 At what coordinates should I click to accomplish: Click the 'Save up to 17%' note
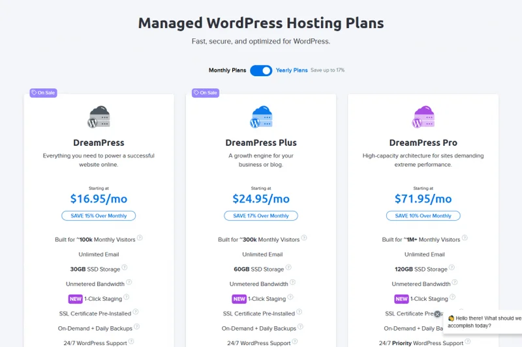coord(328,70)
